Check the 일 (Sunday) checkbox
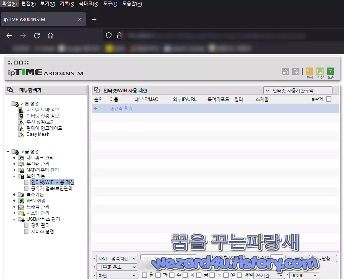Viewport: 344px width, 279px height. coord(226,275)
